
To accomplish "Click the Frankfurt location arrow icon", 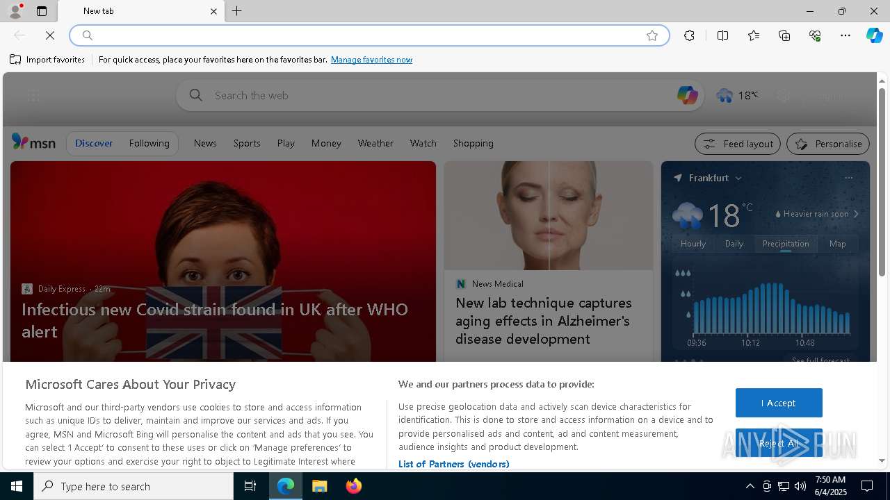I will pos(678,178).
